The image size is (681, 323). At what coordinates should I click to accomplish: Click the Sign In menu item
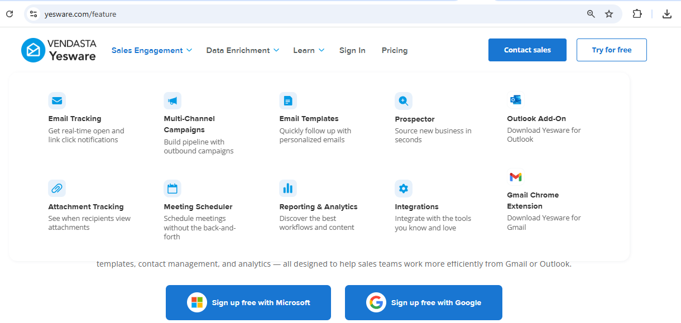[352, 50]
